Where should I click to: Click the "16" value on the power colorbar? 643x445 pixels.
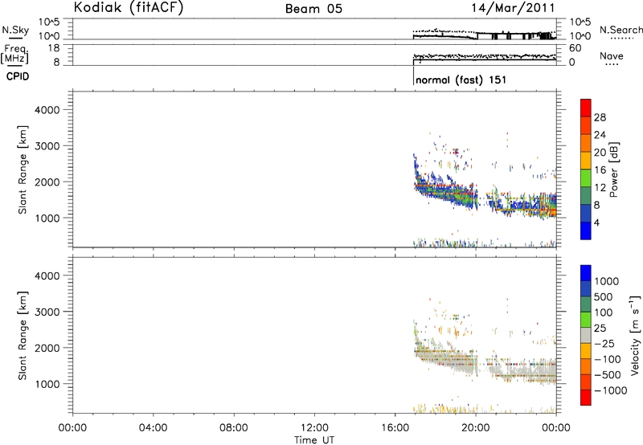point(600,170)
